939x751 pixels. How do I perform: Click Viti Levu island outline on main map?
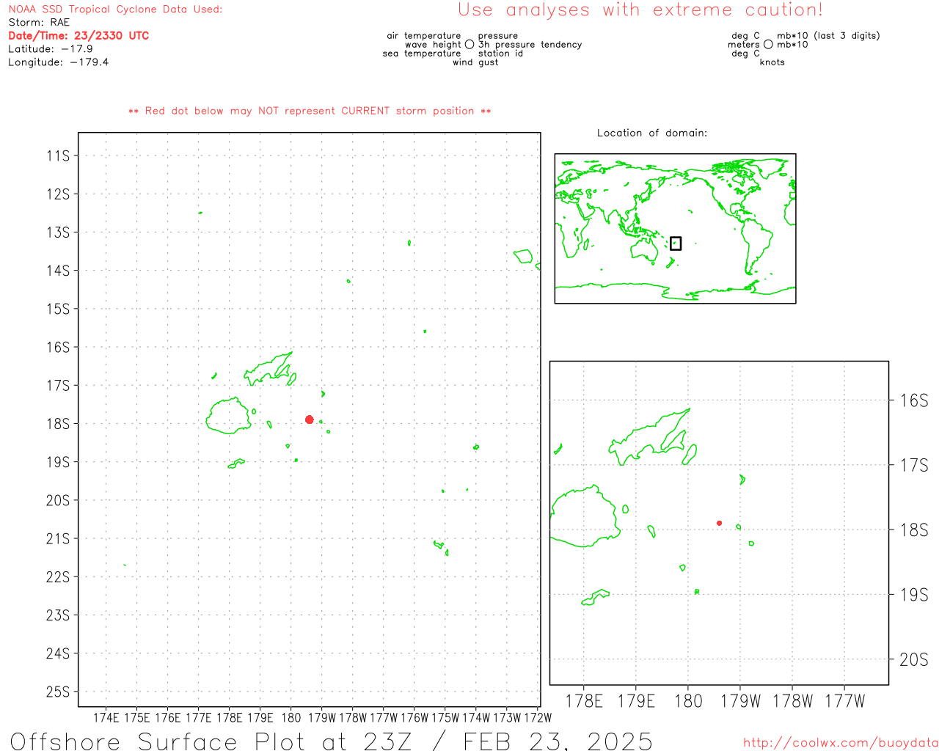(228, 416)
